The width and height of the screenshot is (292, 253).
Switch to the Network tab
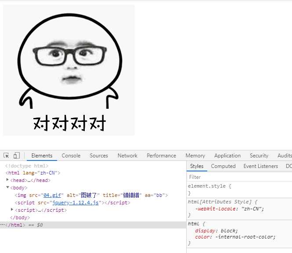[127, 156]
